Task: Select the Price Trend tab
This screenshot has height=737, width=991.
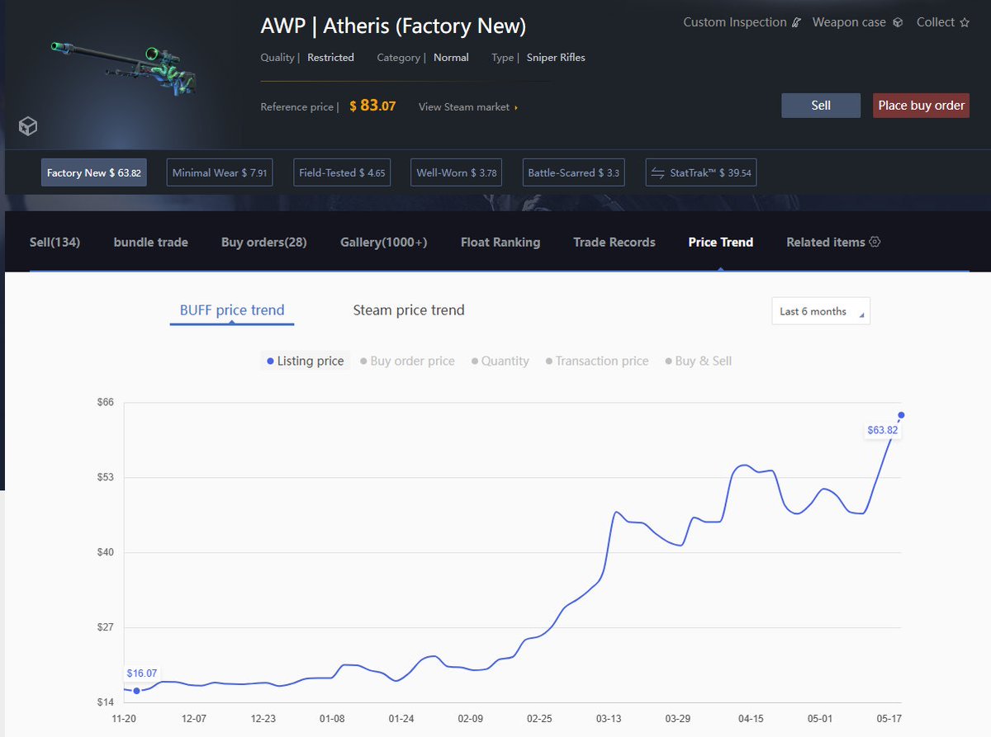Action: pos(721,242)
